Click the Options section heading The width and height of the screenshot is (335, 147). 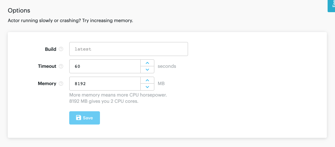pyautogui.click(x=19, y=10)
